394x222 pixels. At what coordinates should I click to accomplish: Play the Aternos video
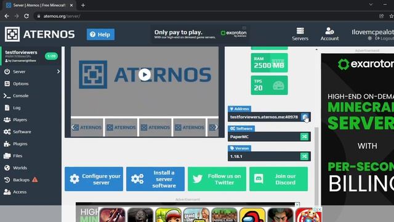point(145,75)
